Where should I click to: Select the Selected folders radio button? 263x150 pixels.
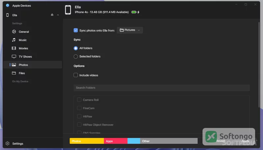[76, 56]
